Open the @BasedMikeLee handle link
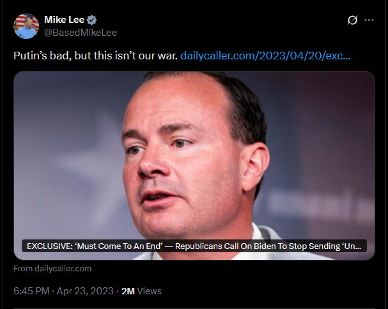Screen dimensions: 388x309 pyautogui.click(x=81, y=33)
